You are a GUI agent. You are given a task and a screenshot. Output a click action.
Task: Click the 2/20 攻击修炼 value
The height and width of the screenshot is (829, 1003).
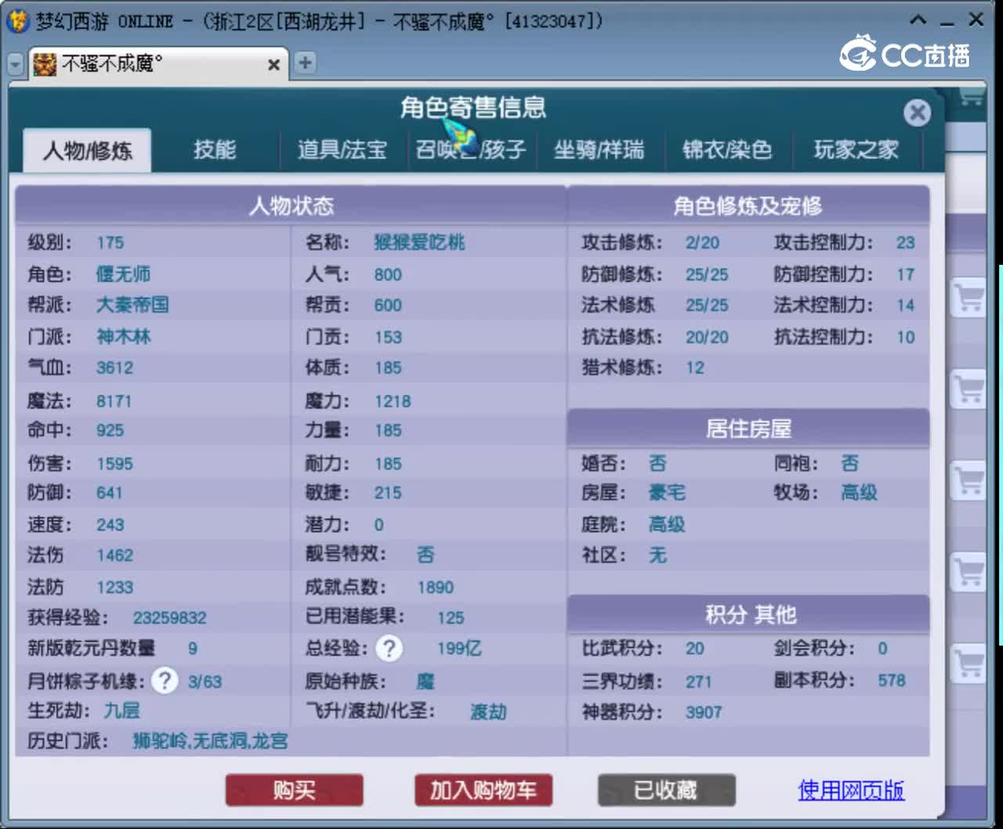point(702,243)
